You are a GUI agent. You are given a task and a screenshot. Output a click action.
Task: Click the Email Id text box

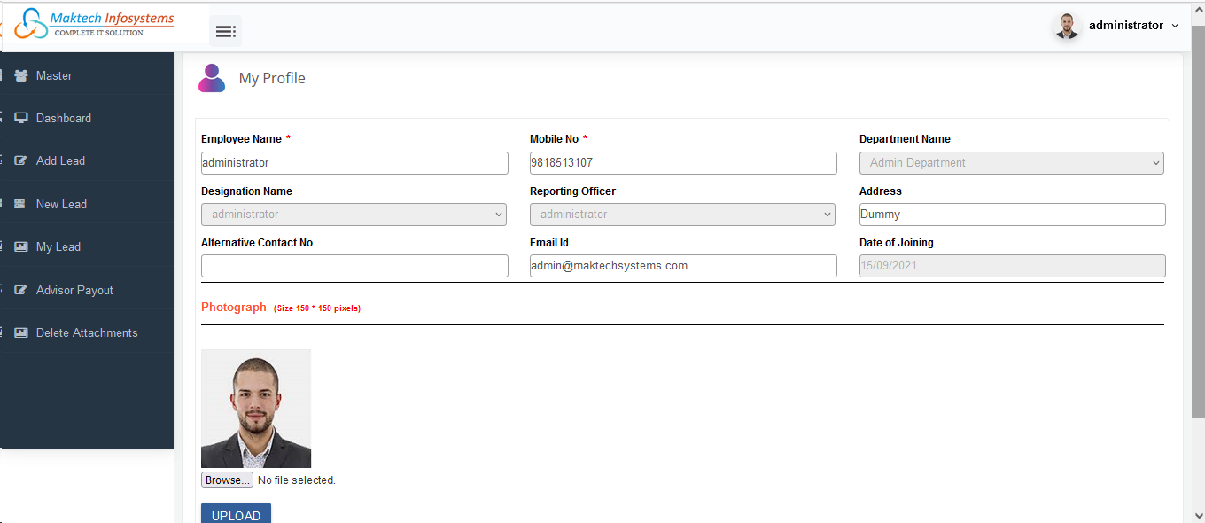coord(682,266)
